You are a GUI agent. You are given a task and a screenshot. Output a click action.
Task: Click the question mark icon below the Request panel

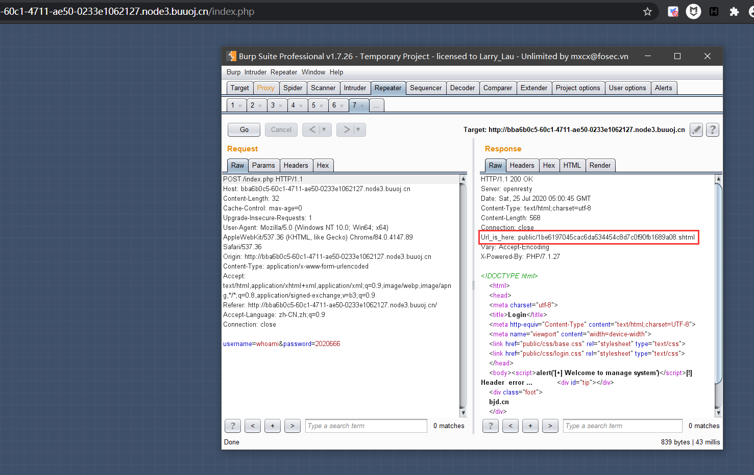(x=233, y=426)
